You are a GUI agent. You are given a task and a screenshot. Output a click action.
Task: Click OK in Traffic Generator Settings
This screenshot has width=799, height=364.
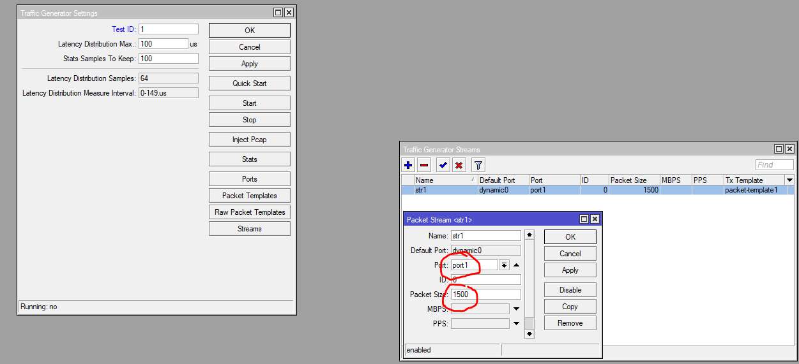250,30
